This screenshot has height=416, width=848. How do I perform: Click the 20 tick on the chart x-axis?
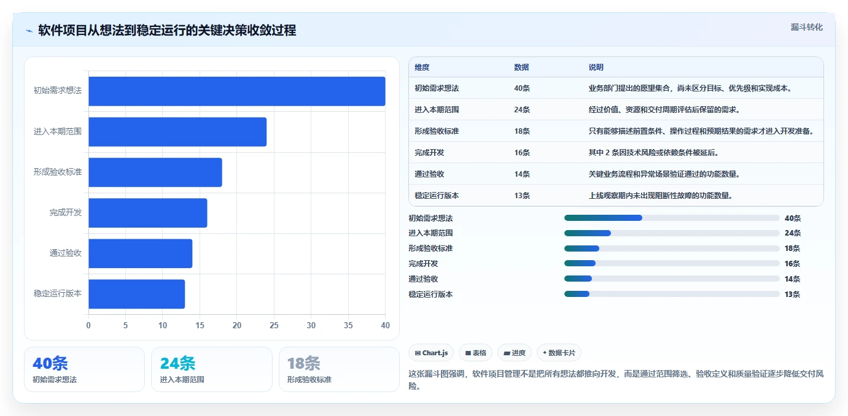(x=237, y=325)
